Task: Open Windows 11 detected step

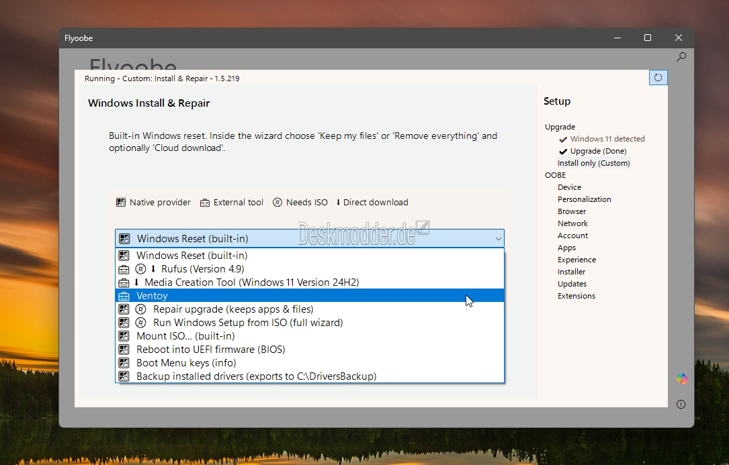Action: [607, 139]
